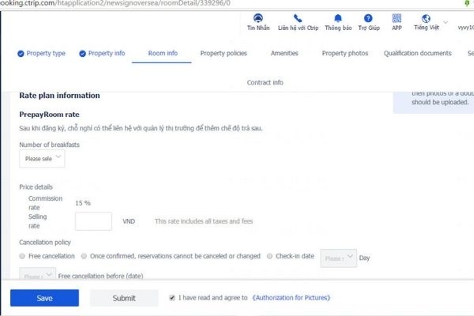Open the Property photos tab
The width and height of the screenshot is (474, 316).
point(345,53)
